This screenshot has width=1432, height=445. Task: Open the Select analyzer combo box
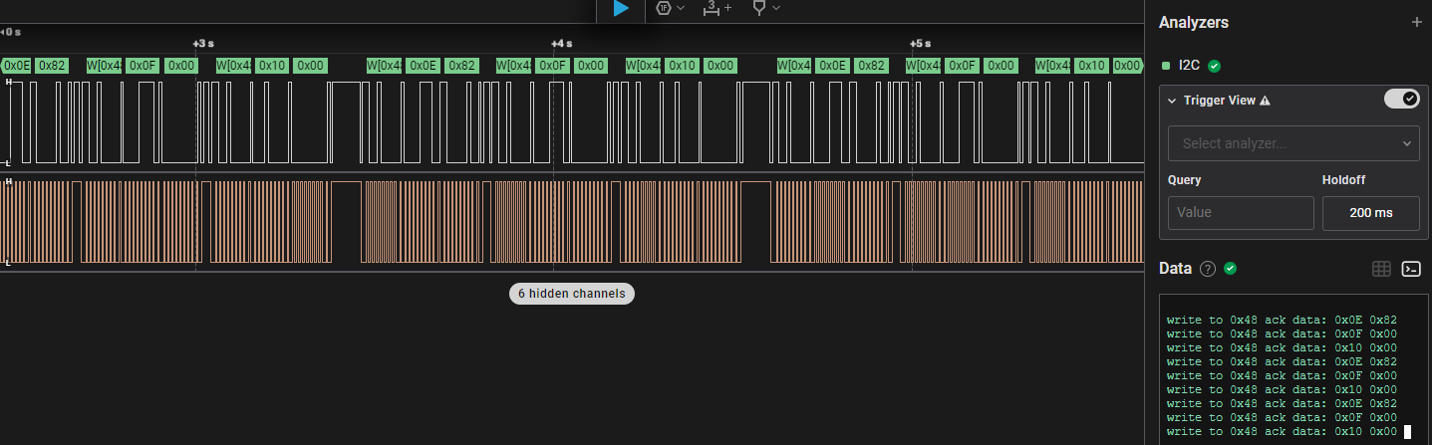point(1293,143)
